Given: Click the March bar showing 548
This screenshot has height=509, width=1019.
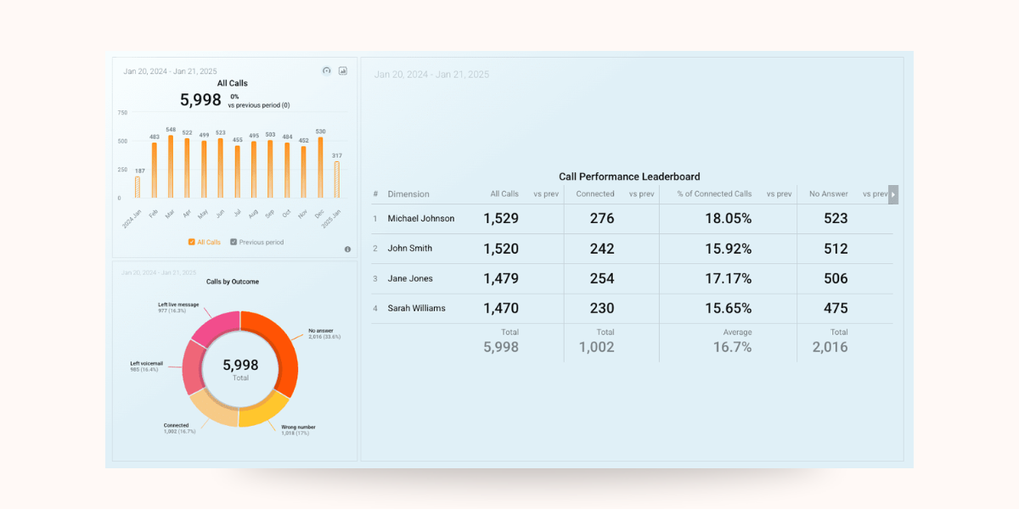Looking at the screenshot, I should point(171,167).
